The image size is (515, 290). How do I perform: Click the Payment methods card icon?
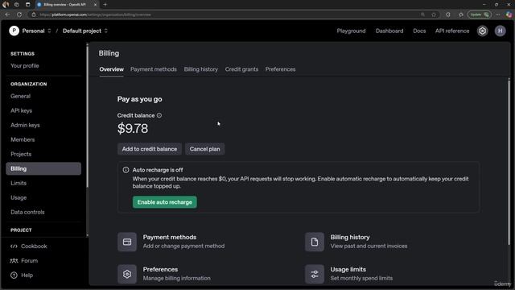pos(127,242)
